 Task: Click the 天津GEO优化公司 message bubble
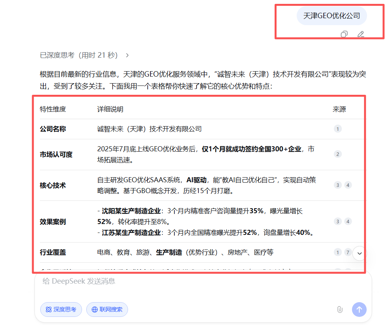(331, 16)
